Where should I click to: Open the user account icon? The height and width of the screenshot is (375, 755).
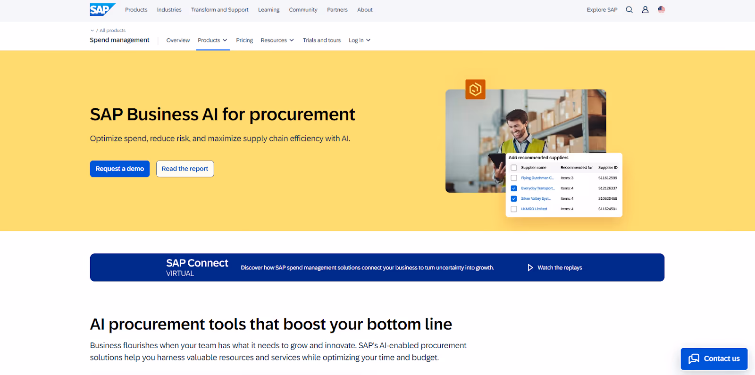(x=645, y=9)
